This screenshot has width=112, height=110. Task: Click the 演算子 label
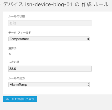point(12,48)
